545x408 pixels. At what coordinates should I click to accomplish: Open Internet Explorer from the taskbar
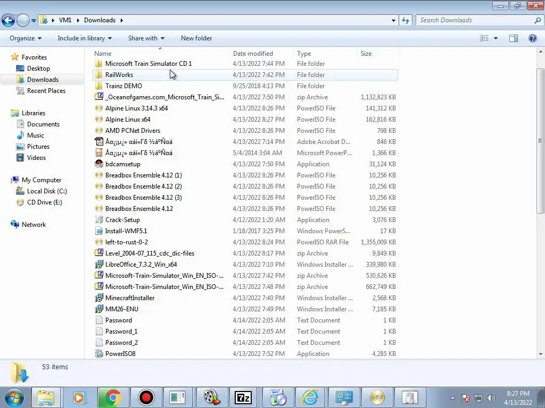(x=310, y=397)
